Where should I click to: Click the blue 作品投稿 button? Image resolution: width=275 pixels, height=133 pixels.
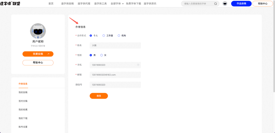241,4
